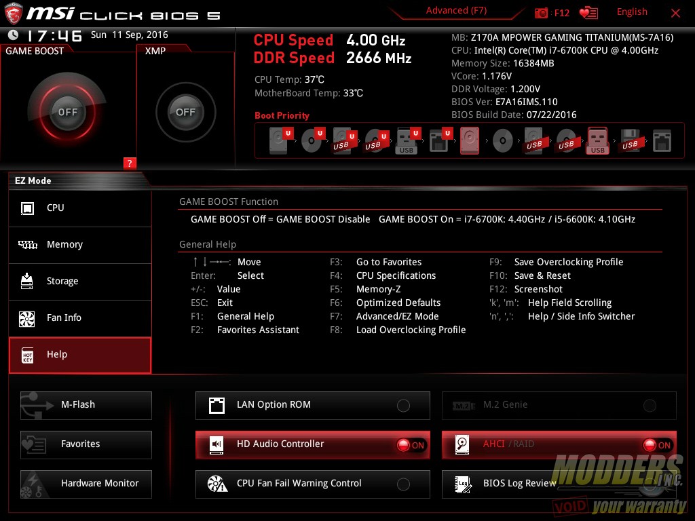
Task: Click the 'F4: CPU Specifications' help line
Action: click(x=383, y=275)
